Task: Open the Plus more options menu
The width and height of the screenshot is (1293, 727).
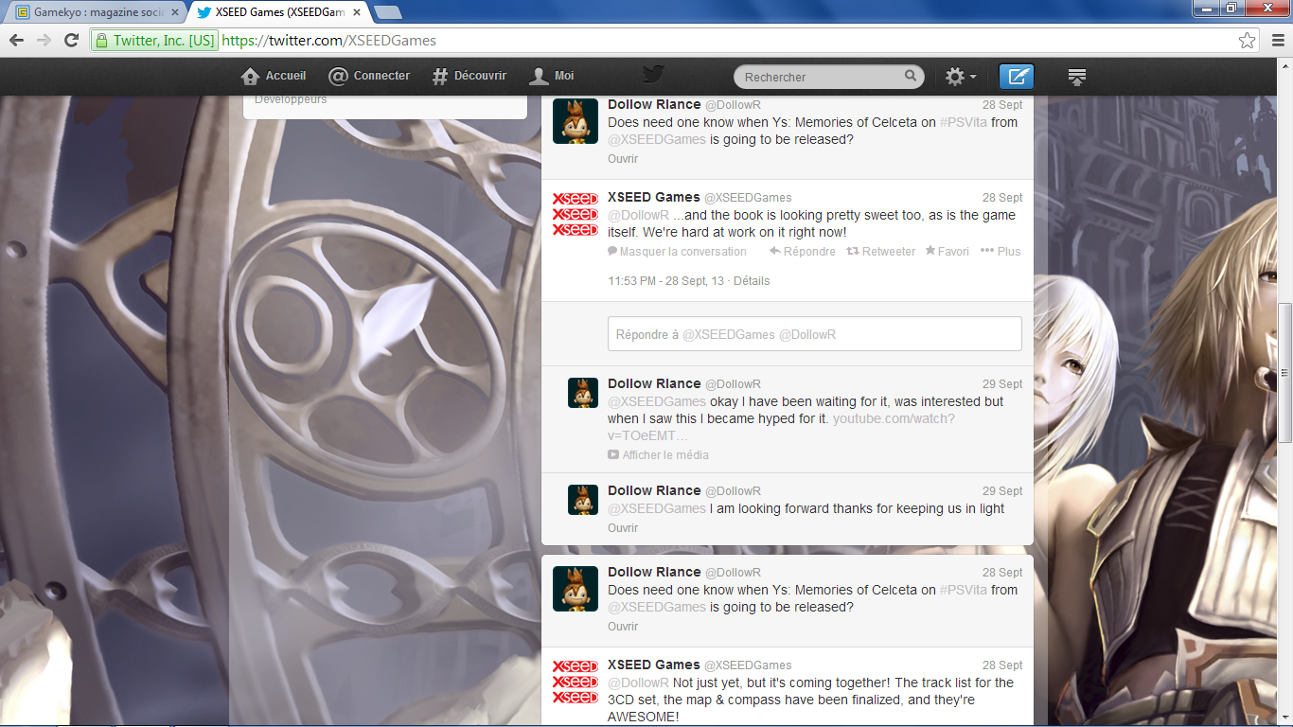Action: click(1001, 252)
